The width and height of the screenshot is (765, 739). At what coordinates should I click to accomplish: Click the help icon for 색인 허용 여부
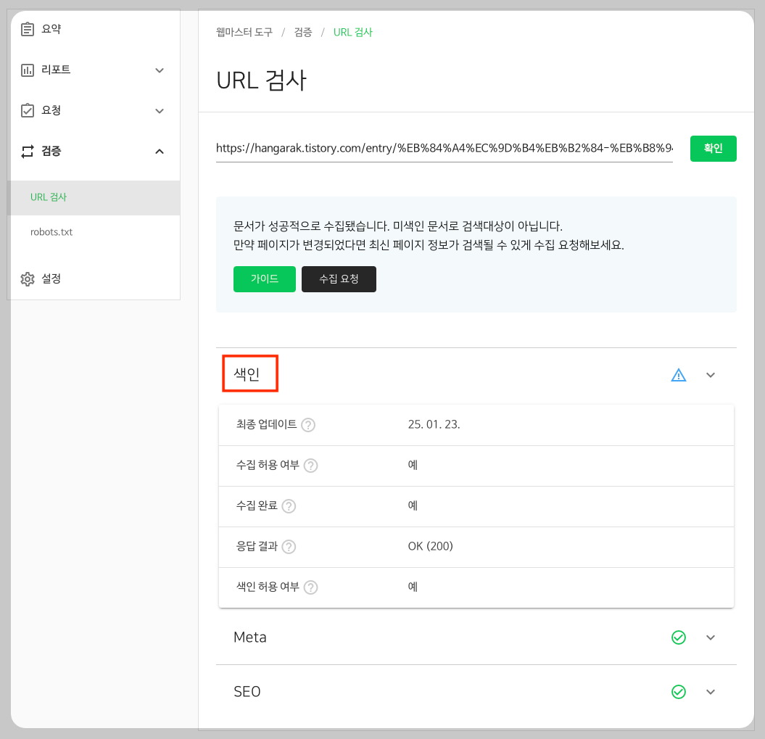[310, 587]
